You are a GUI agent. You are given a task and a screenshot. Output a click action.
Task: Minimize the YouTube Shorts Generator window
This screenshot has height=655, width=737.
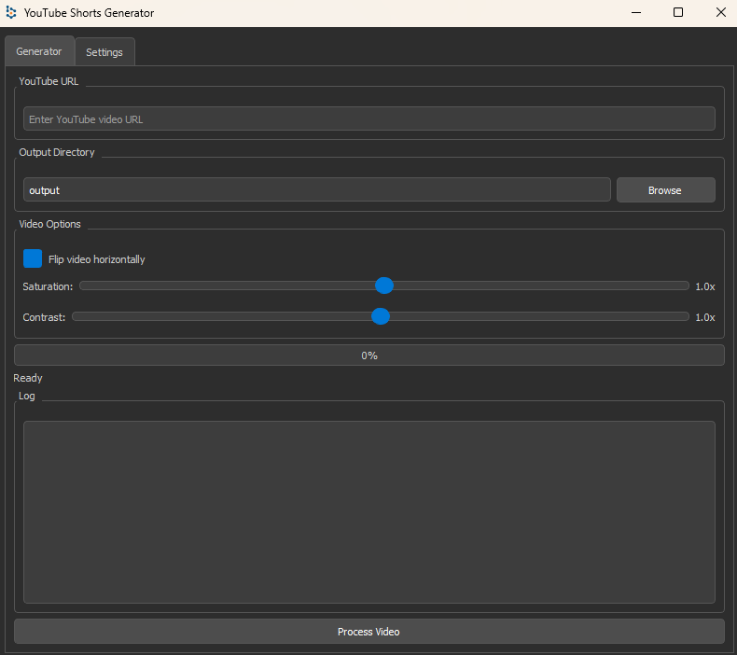tap(636, 13)
